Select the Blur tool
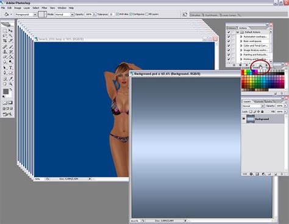This screenshot has width=289, height=224. [5, 62]
